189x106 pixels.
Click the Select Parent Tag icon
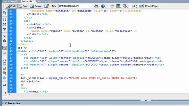point(4,36)
